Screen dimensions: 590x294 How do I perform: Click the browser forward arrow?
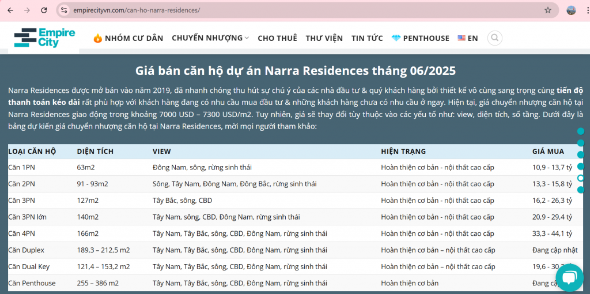pos(27,10)
